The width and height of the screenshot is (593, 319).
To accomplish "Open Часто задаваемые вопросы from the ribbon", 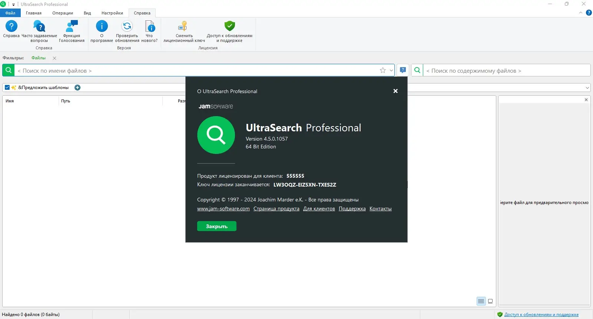I will click(39, 31).
